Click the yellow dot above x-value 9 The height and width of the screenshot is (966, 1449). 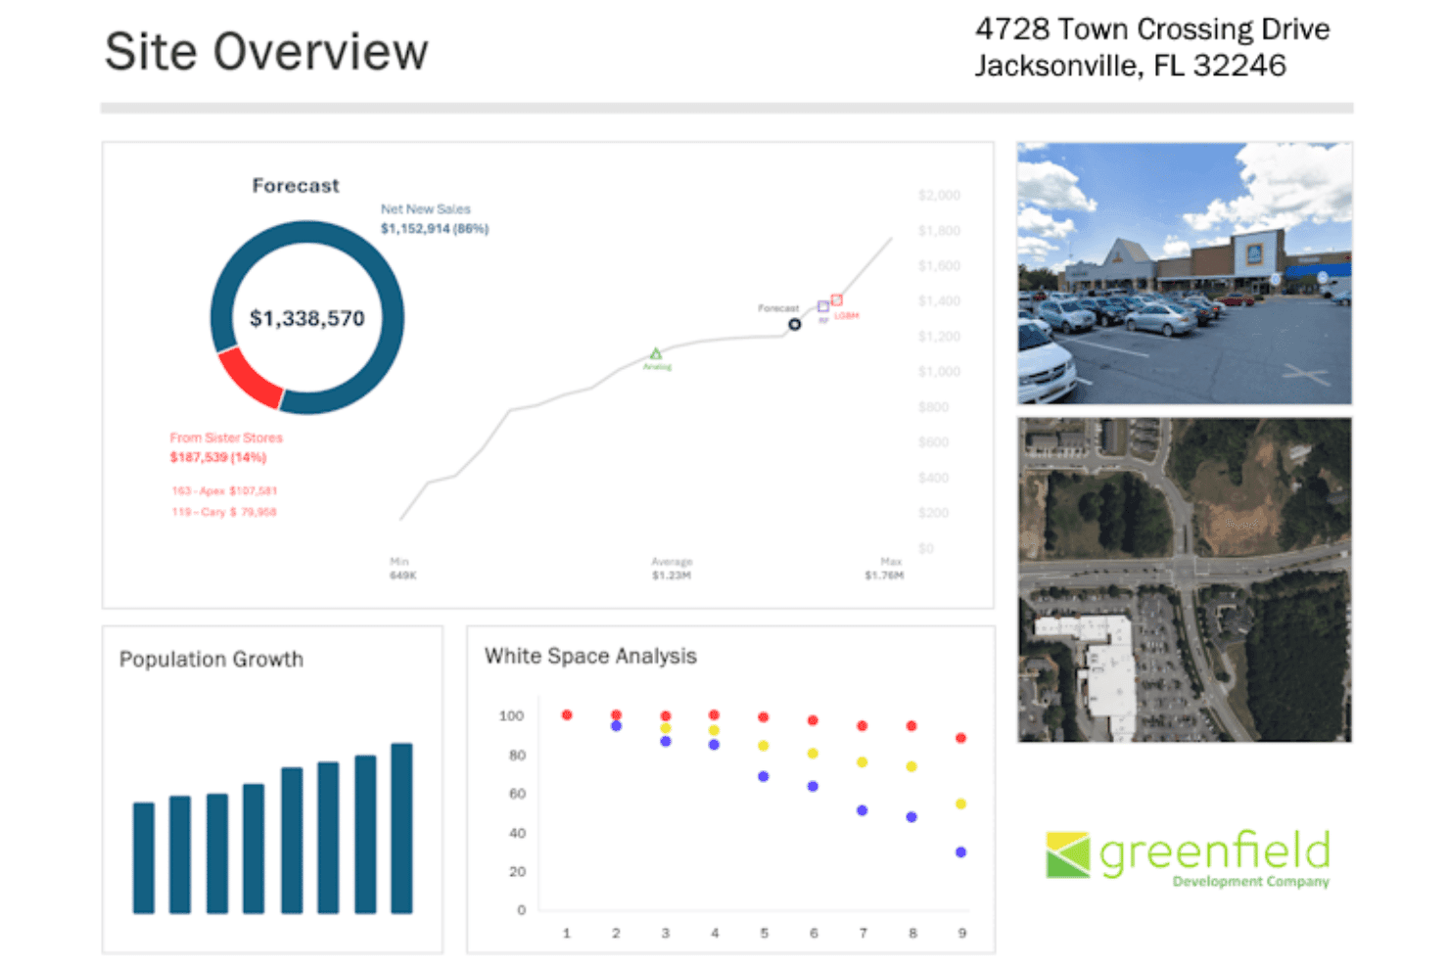point(961,804)
